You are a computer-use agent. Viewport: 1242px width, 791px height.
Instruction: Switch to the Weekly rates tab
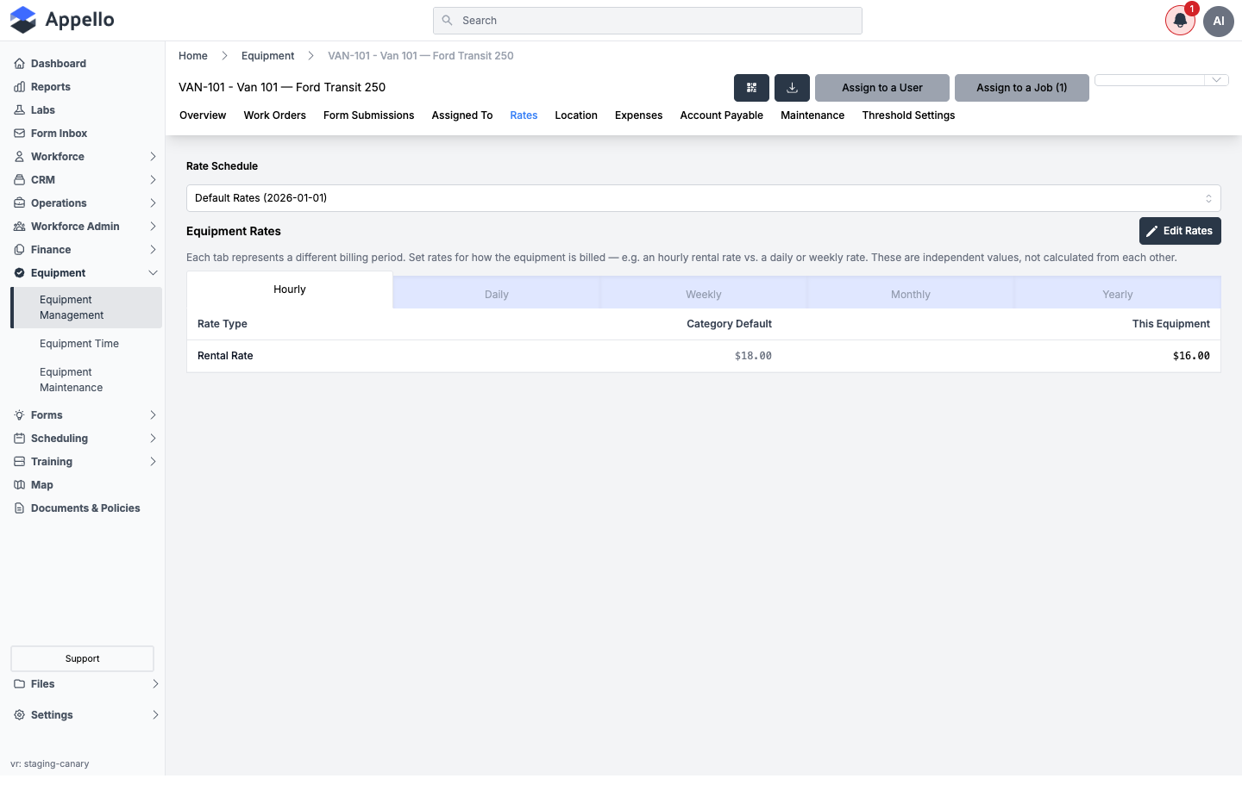704,294
